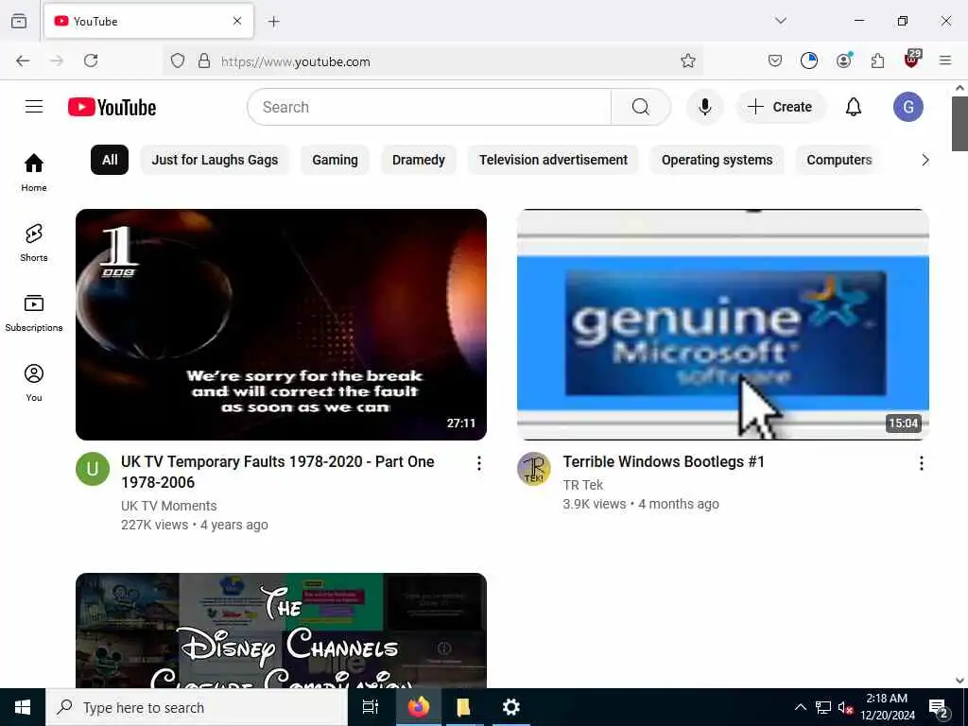Open options for Terrible Windows Bootlegs video
The image size is (968, 726).
click(x=921, y=463)
